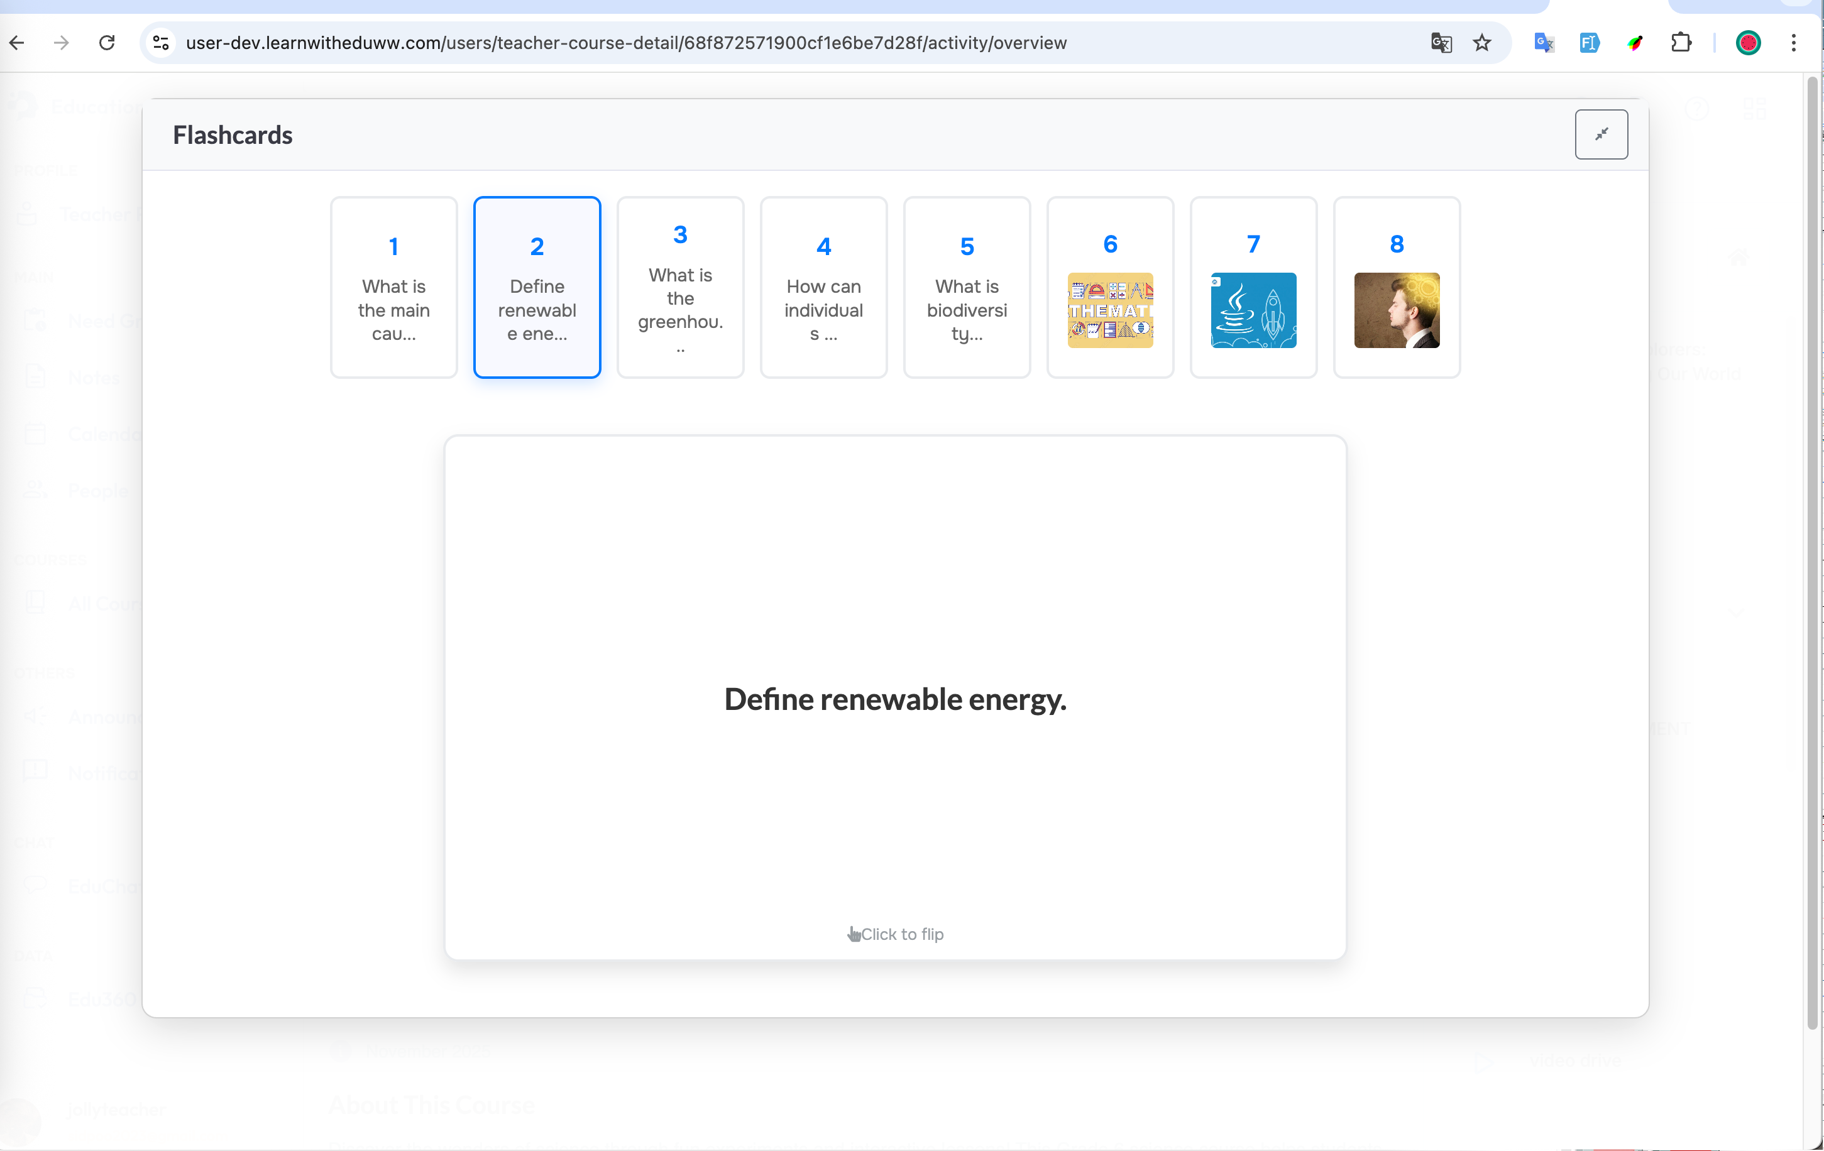Image resolution: width=1824 pixels, height=1151 pixels.
Task: Collapse the Flashcards panel using minimize icon
Action: [1600, 134]
